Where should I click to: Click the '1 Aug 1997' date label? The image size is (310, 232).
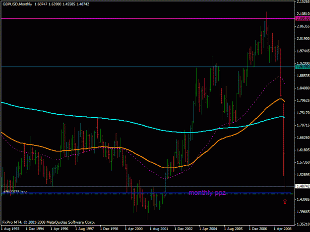pos(84,229)
